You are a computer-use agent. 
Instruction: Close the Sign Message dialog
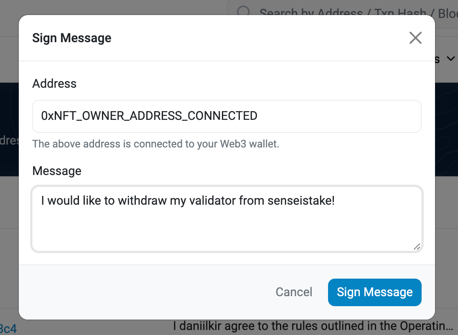(415, 38)
